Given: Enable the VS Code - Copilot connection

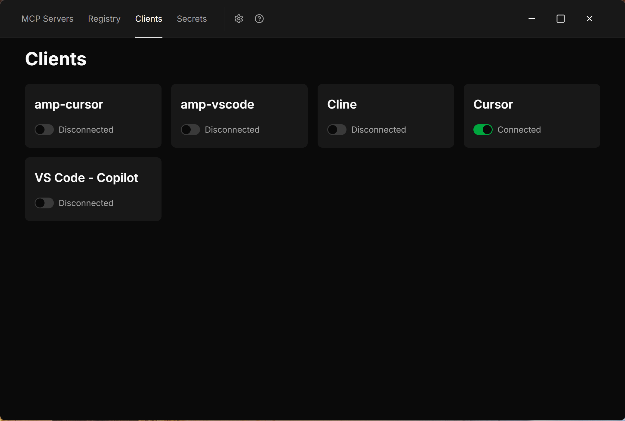Looking at the screenshot, I should [44, 203].
